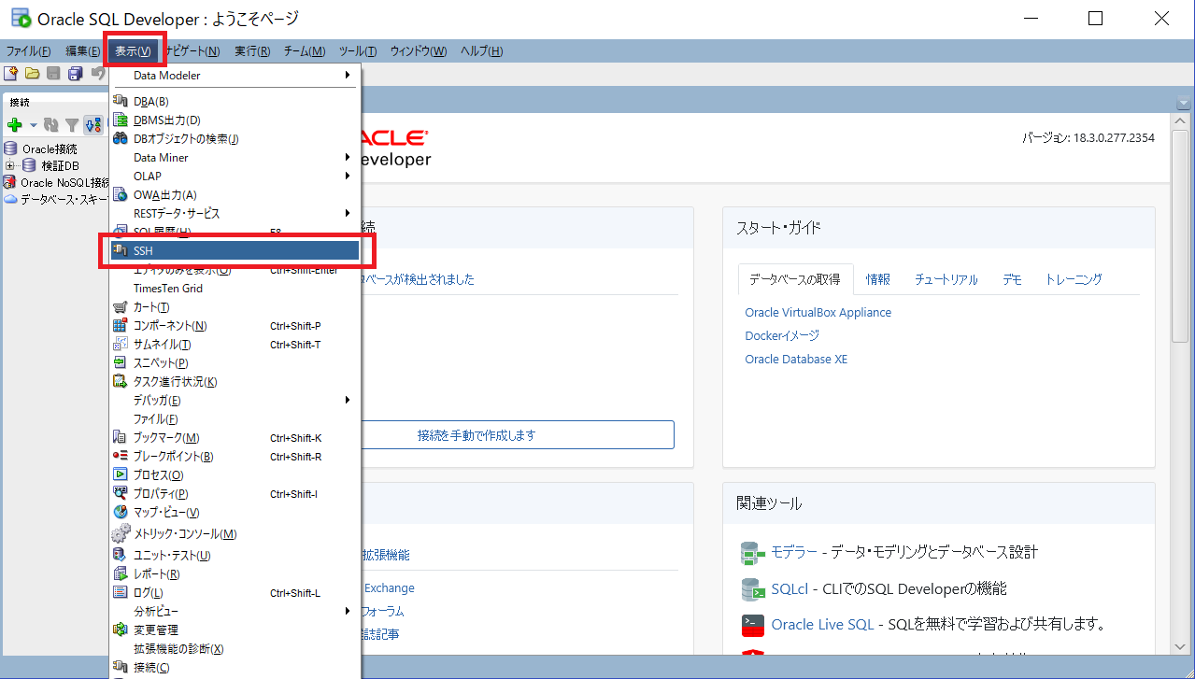Image resolution: width=1195 pixels, height=679 pixels.
Task: Expand the 分析ビュー submenu
Action: 235,611
